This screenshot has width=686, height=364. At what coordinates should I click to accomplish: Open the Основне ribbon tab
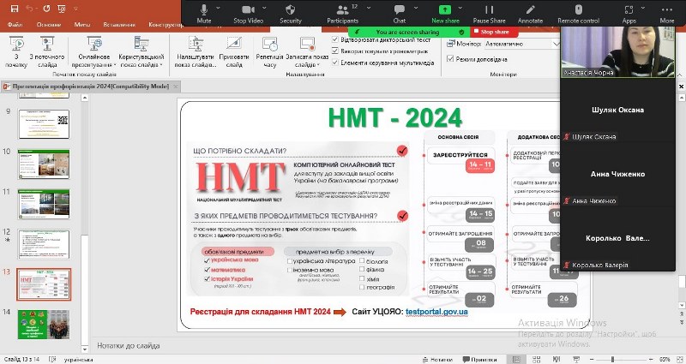click(49, 25)
